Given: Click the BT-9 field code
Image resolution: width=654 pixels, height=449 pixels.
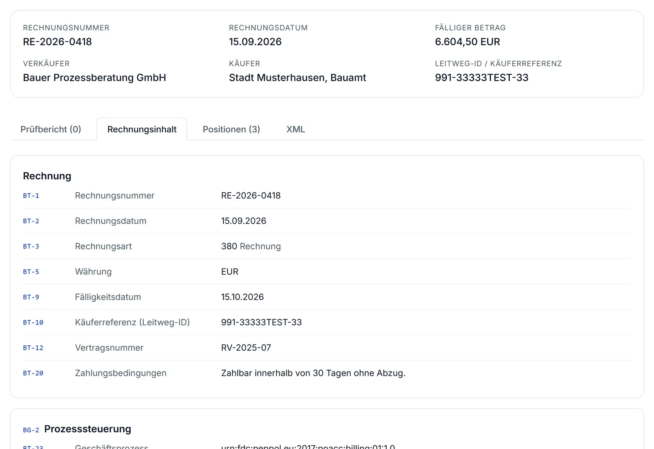Looking at the screenshot, I should [31, 297].
